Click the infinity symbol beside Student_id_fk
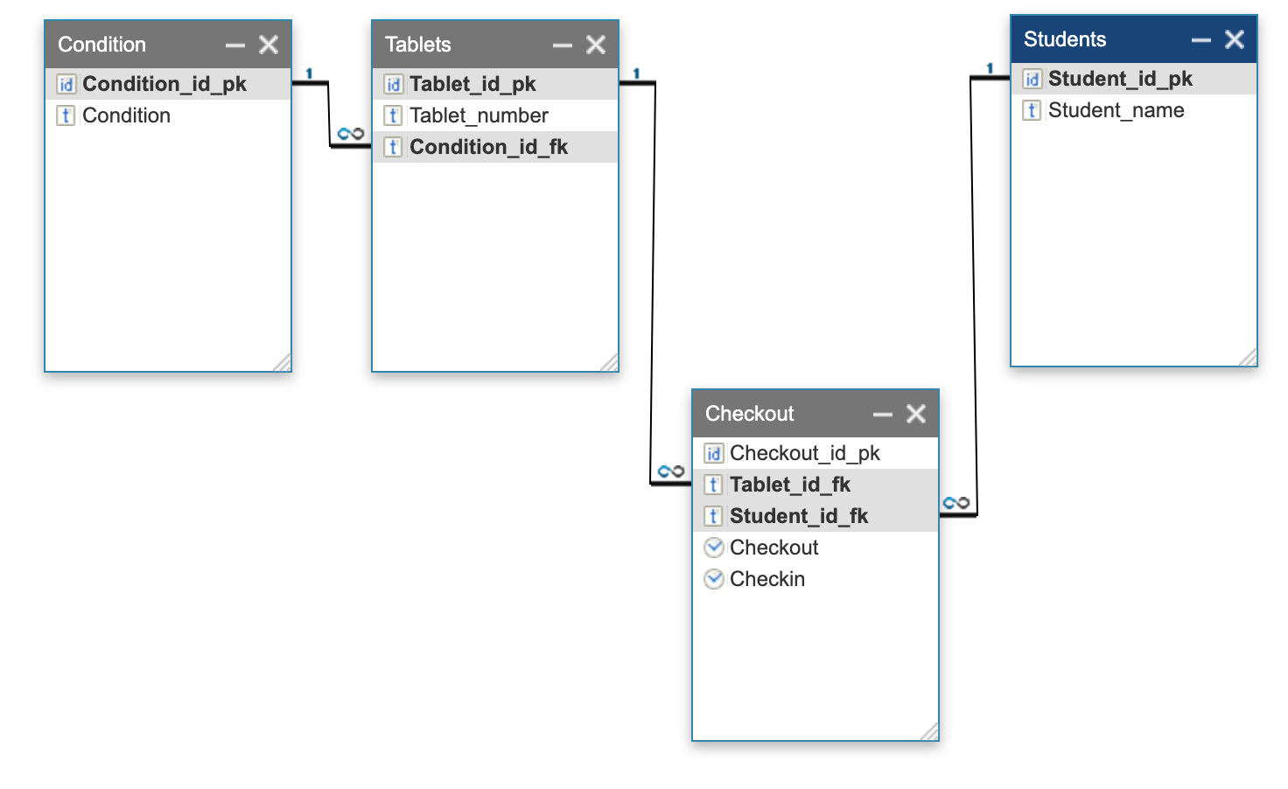Screen dimensions: 1288x789 point(955,503)
